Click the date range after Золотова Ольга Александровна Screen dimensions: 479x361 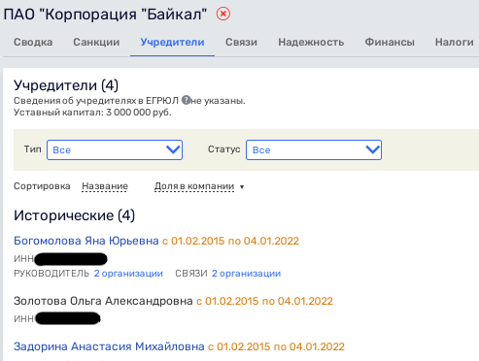tap(264, 301)
